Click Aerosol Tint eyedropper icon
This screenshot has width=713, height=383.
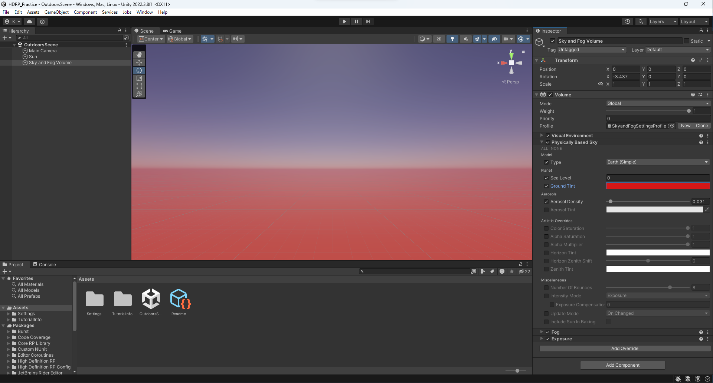coord(707,210)
